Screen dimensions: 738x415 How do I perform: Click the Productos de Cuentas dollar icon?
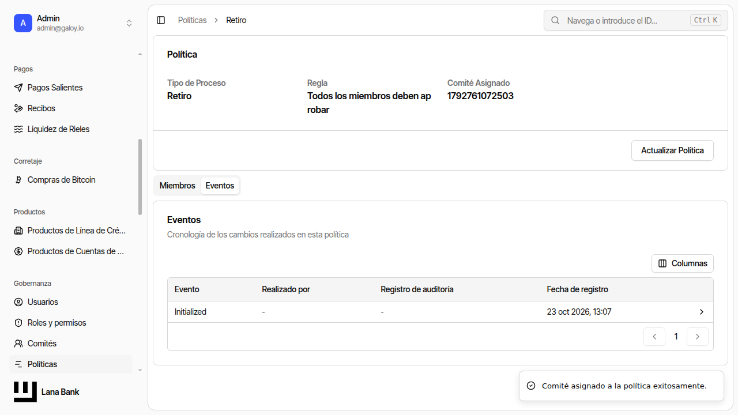tap(18, 251)
